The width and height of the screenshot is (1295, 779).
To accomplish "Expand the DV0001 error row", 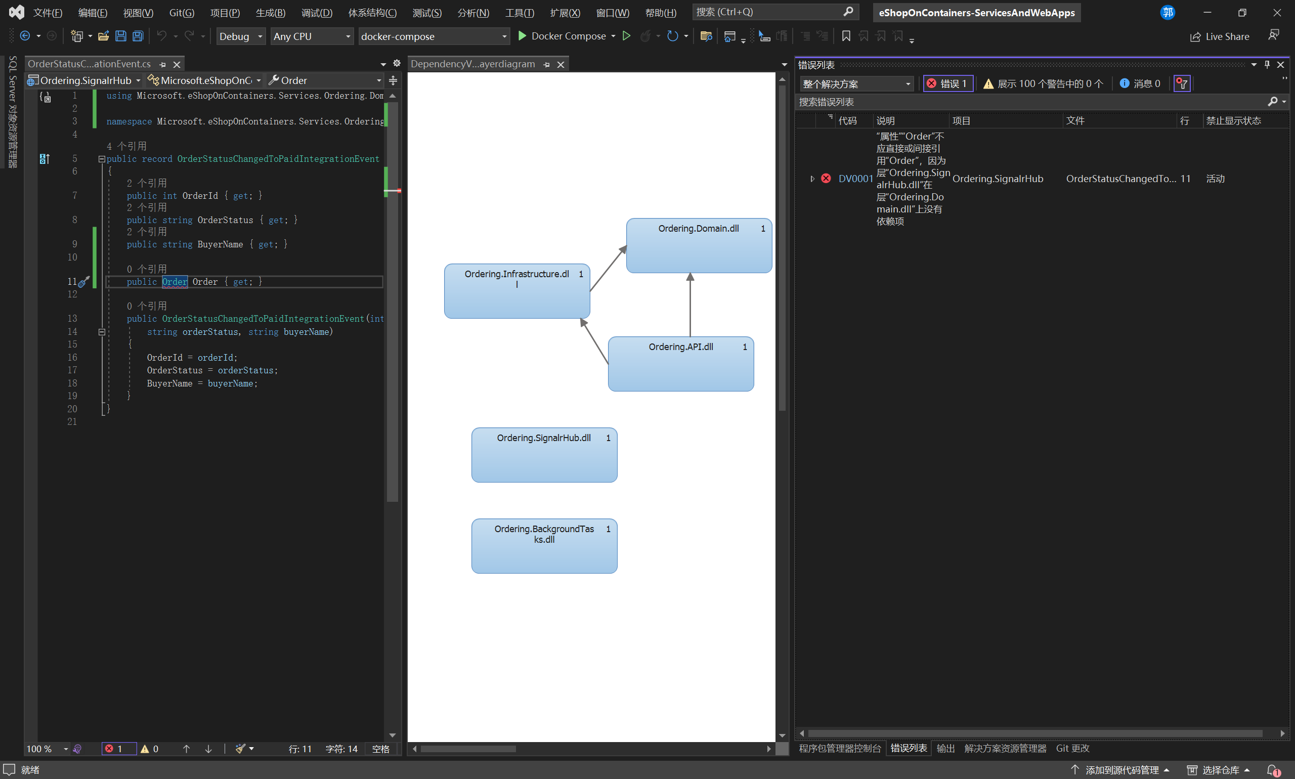I will click(x=812, y=179).
